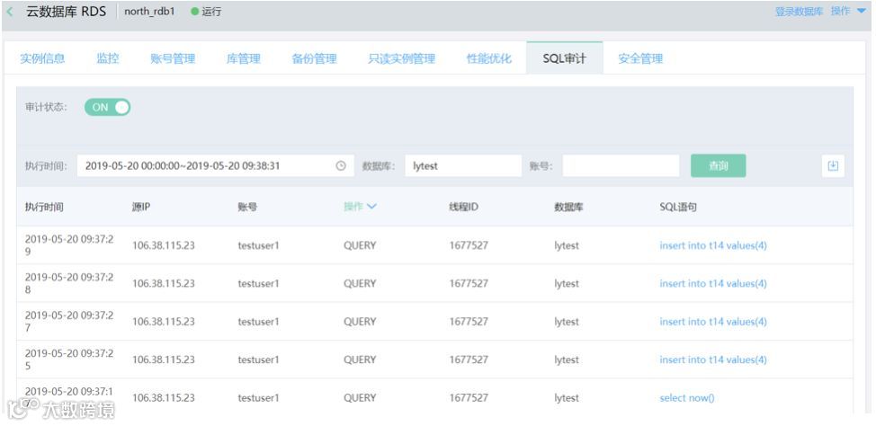Select the SQL审计 tab
The height and width of the screenshot is (426, 876).
pyautogui.click(x=564, y=58)
